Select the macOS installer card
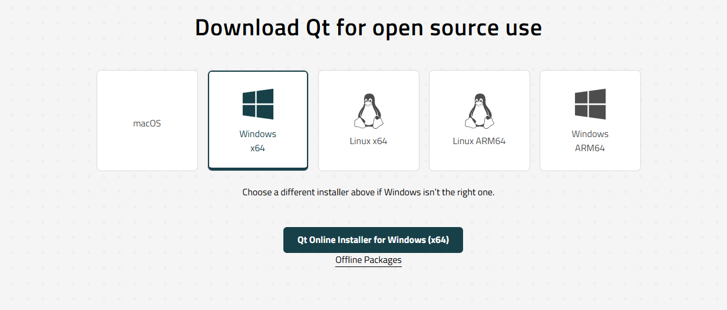Screen dimensions: 727x310 [147, 121]
